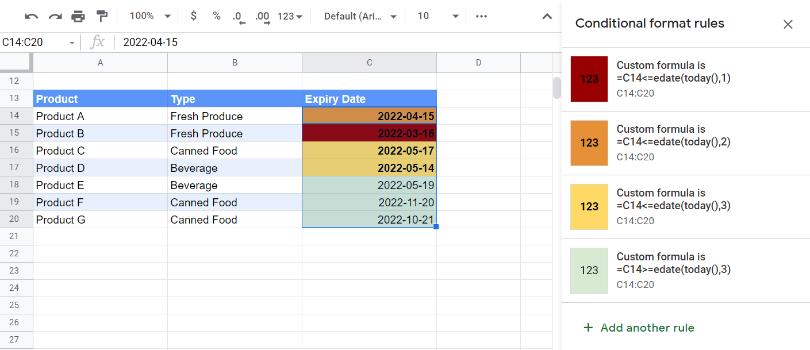Viewport: 810px width, 350px height.
Task: Increase decimal places icon
Action: point(262,16)
